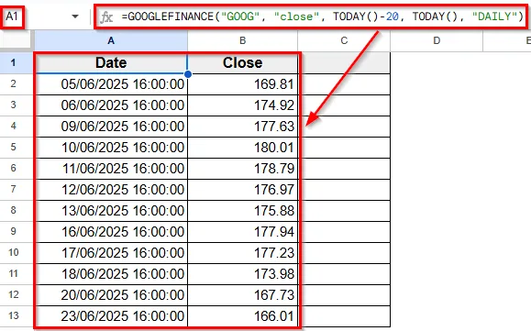The height and width of the screenshot is (331, 531).
Task: Click the Close header cell
Action: tap(242, 62)
